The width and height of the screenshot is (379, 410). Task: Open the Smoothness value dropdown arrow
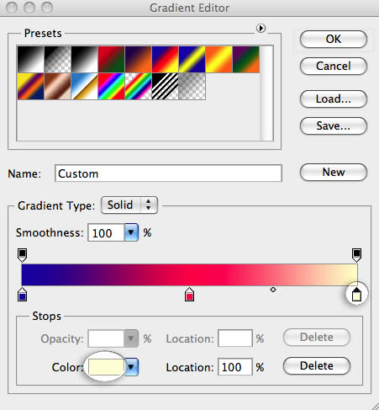[x=131, y=232]
